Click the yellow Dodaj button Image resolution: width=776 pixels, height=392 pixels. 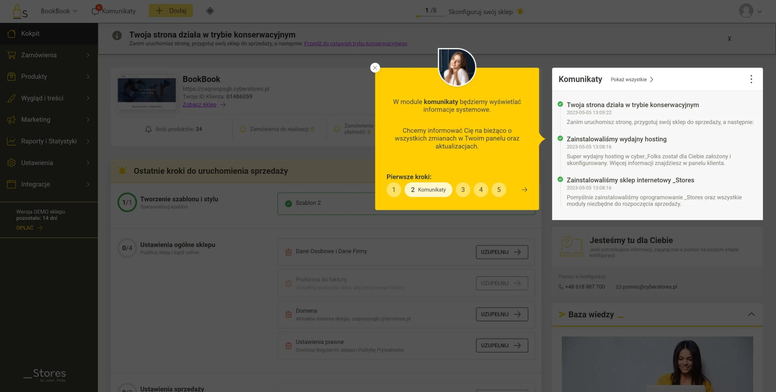point(171,11)
